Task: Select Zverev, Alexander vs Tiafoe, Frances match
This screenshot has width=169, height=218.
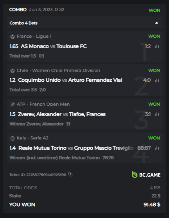Action: click(x=62, y=114)
